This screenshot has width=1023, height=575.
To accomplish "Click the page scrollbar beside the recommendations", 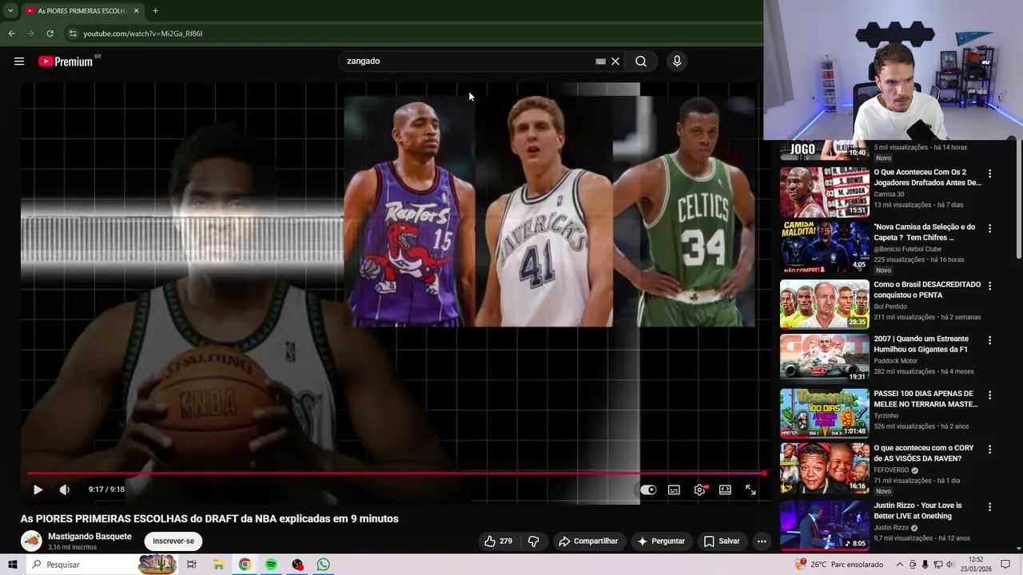I will (x=1018, y=200).
